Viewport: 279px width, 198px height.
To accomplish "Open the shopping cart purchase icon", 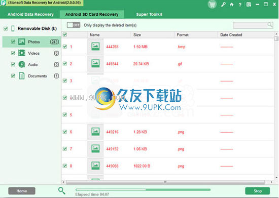I will coord(212,5).
